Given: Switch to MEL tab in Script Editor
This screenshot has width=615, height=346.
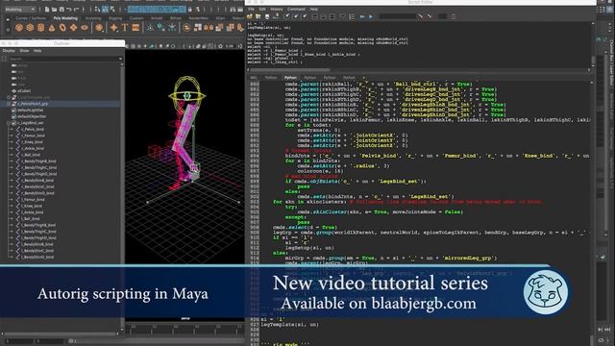Looking at the screenshot, I should point(254,78).
